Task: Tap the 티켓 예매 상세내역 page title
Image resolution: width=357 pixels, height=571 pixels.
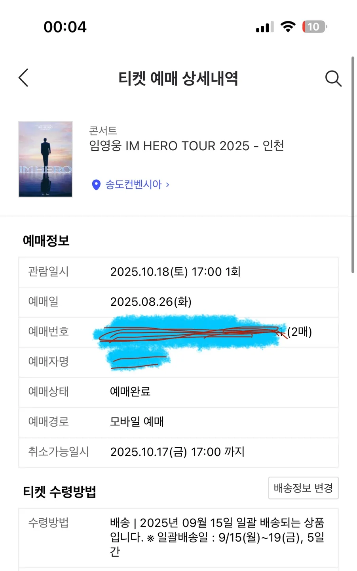Action: click(x=178, y=79)
